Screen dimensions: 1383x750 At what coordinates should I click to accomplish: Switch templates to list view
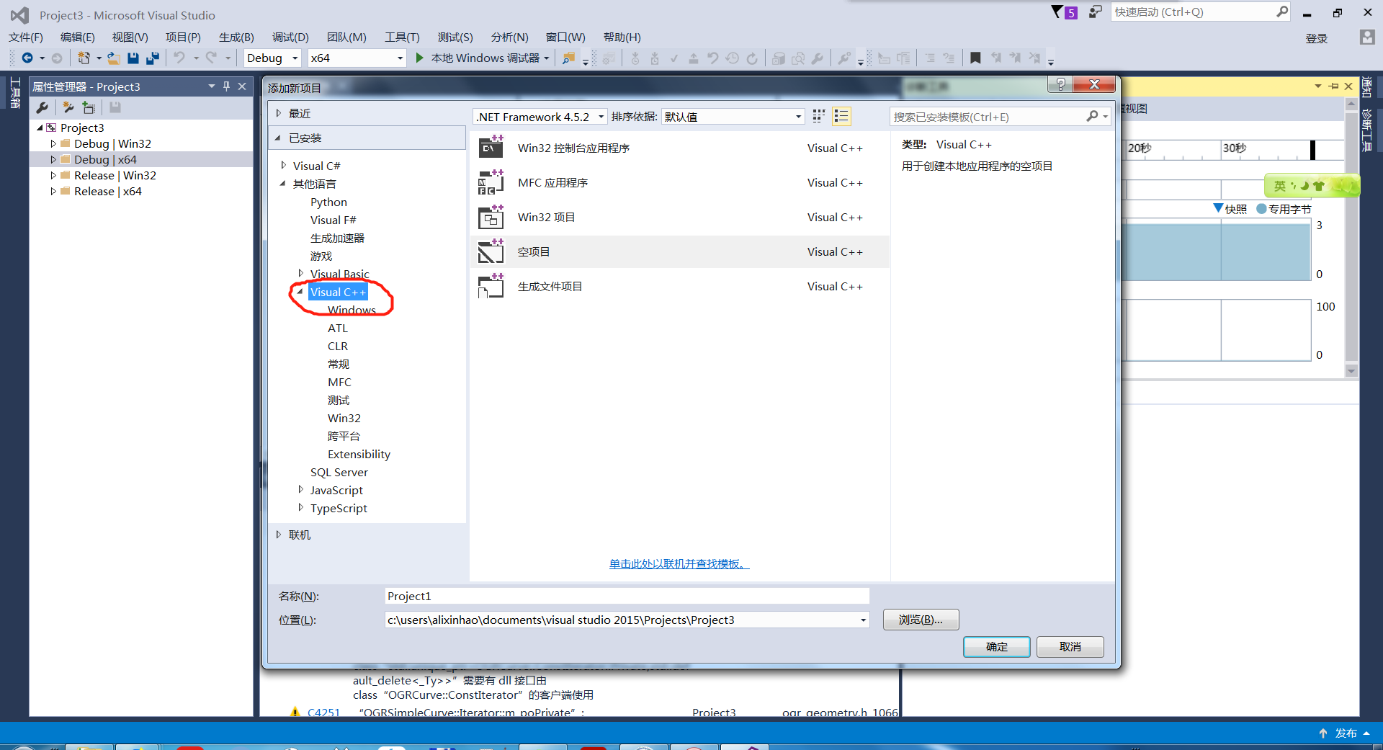point(841,117)
